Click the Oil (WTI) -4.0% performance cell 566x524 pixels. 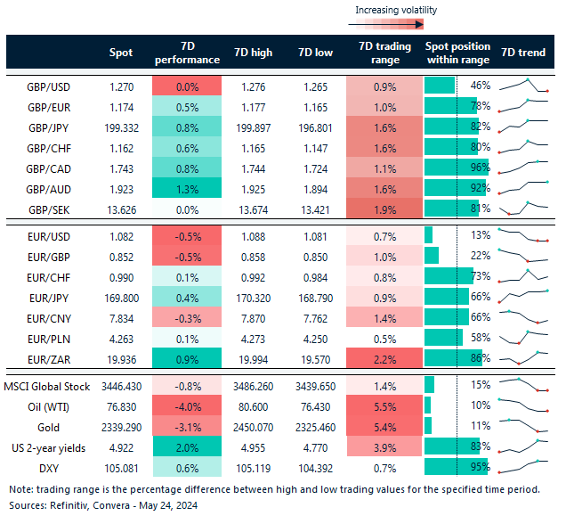pos(188,405)
